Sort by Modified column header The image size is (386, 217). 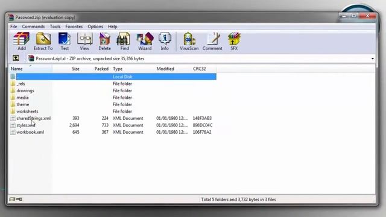[173, 69]
